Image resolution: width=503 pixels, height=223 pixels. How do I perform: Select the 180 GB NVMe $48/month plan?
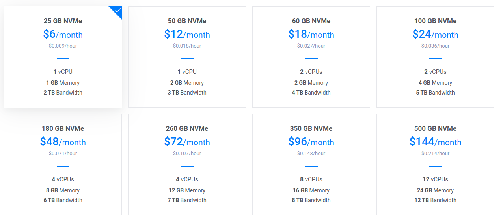(63, 165)
